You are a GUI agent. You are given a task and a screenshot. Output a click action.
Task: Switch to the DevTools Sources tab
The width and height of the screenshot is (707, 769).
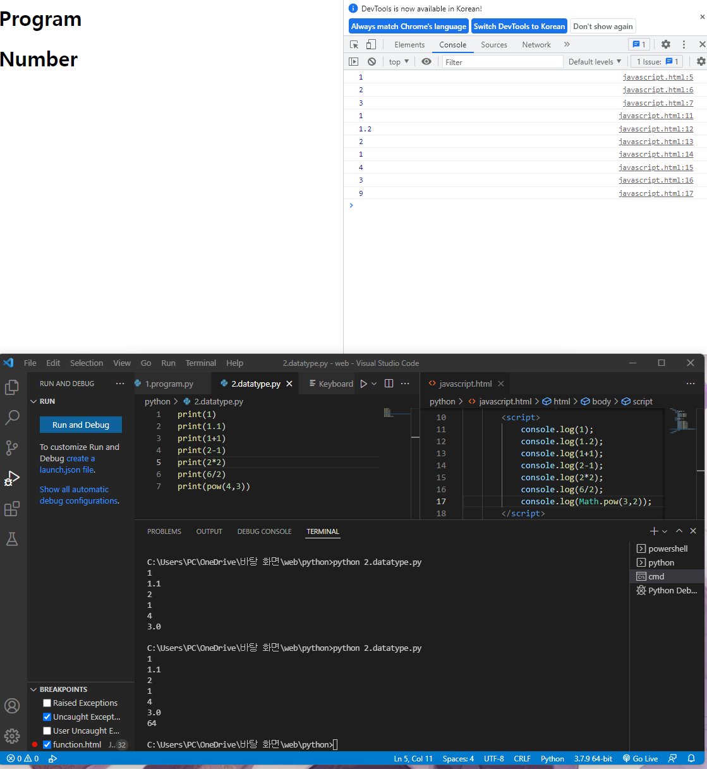[x=494, y=44]
